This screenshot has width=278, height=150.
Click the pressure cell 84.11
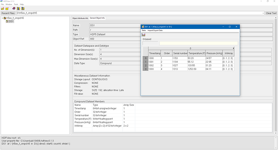(x=214, y=69)
